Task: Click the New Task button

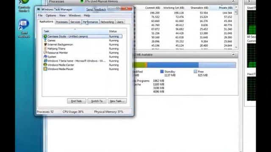Action: point(117,101)
